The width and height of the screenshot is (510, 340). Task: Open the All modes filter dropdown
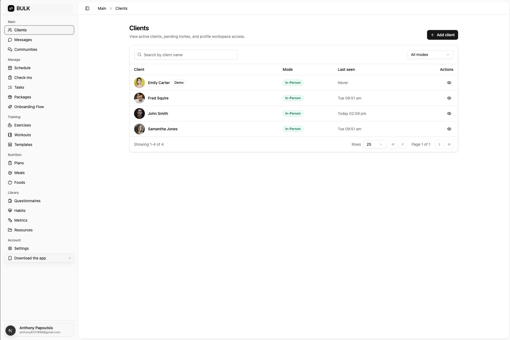[x=430, y=55]
